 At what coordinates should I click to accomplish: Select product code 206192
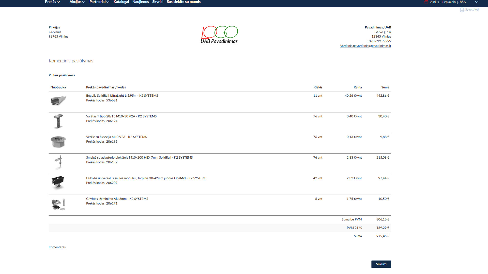pyautogui.click(x=112, y=162)
